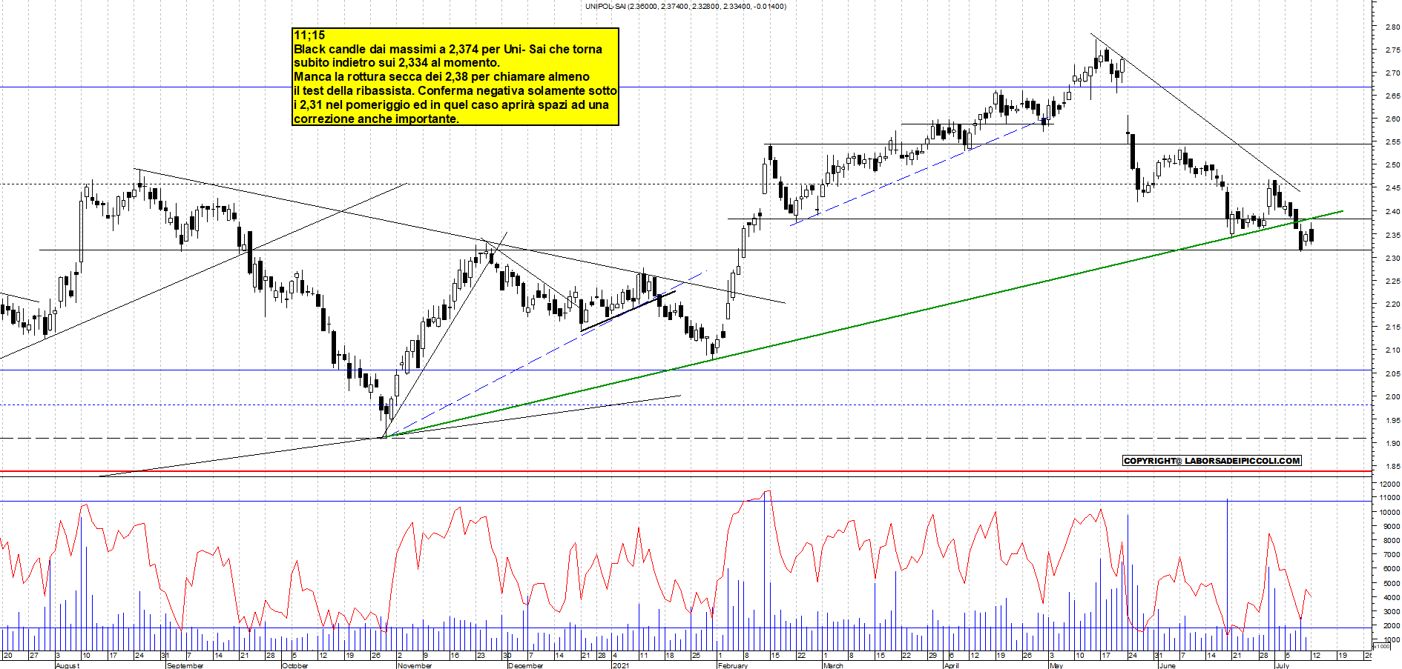Click the 3000 volume axis label
Viewport: 1402px width, 669px height.
[x=1392, y=611]
